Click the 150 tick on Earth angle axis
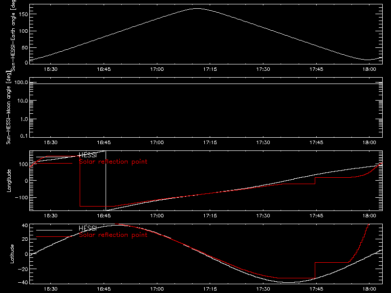 pos(24,14)
